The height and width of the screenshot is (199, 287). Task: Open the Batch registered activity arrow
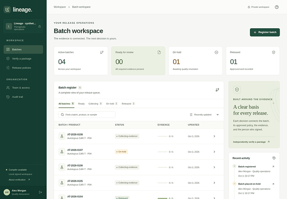click(273, 167)
